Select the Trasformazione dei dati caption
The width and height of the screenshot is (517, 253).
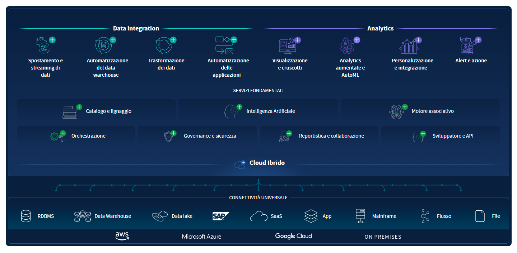(x=166, y=64)
